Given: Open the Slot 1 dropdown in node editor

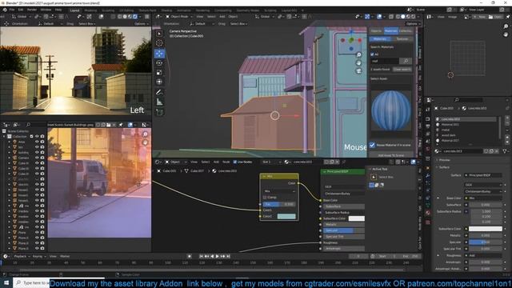Looking at the screenshot, I should [271, 162].
